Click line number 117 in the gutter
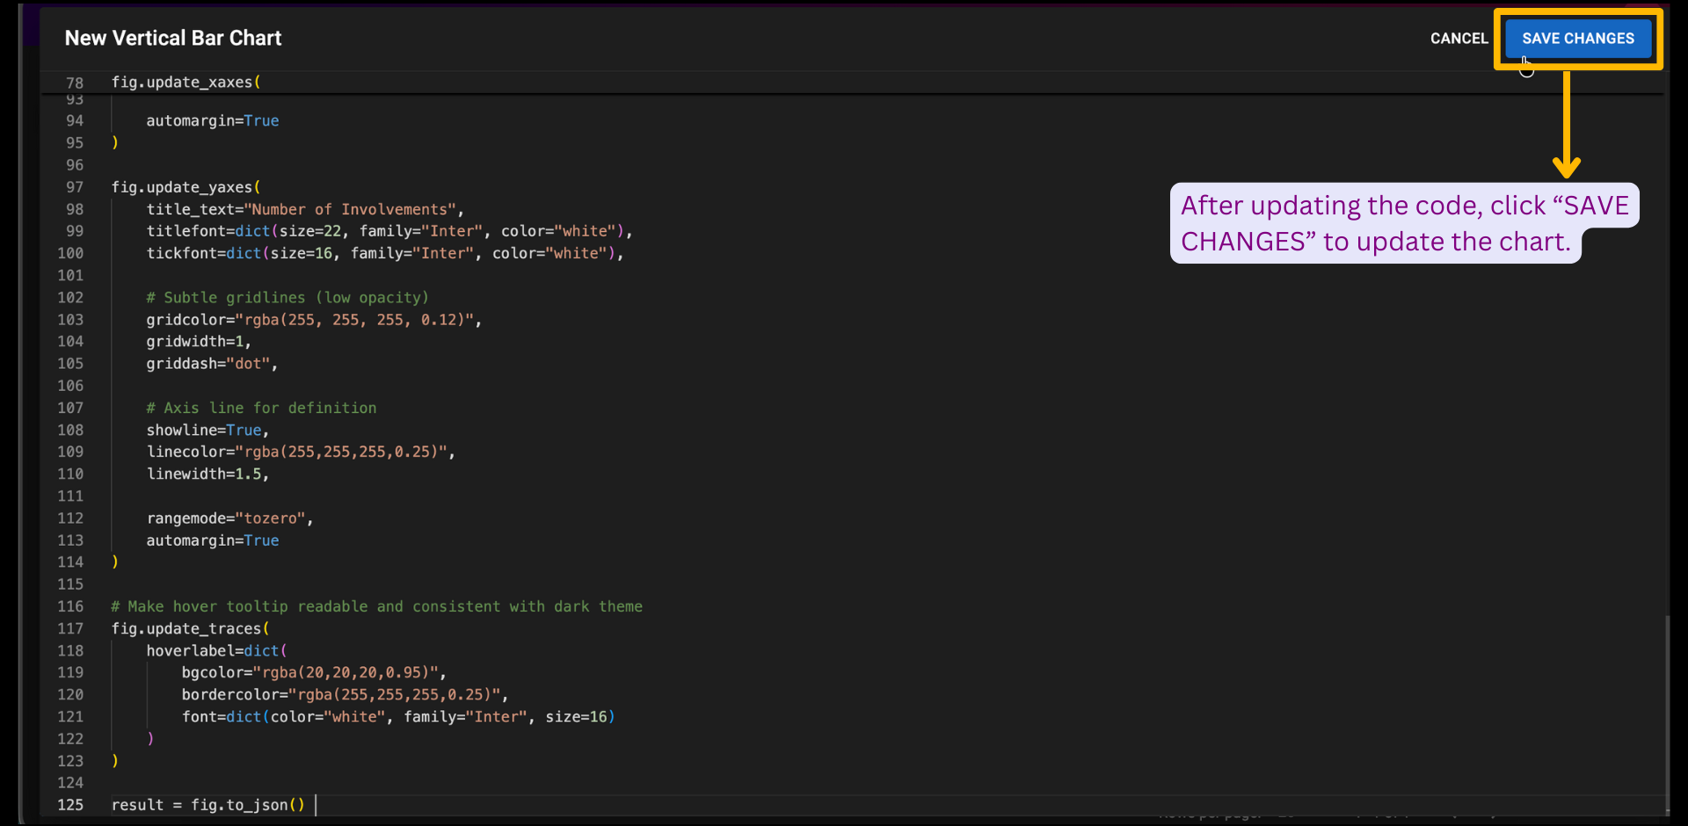This screenshot has height=826, width=1688. pyautogui.click(x=70, y=628)
